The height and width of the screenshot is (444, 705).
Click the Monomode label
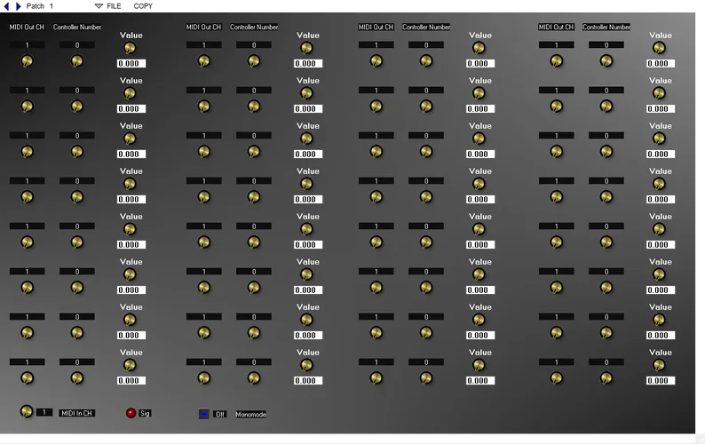(251, 415)
